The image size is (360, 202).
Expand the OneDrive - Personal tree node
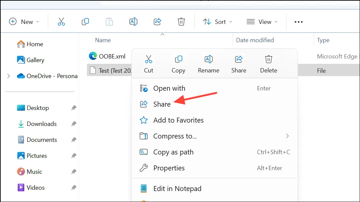coord(8,76)
